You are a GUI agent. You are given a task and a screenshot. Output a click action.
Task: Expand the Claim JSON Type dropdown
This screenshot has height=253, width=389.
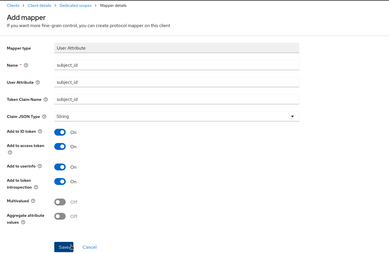click(x=177, y=116)
